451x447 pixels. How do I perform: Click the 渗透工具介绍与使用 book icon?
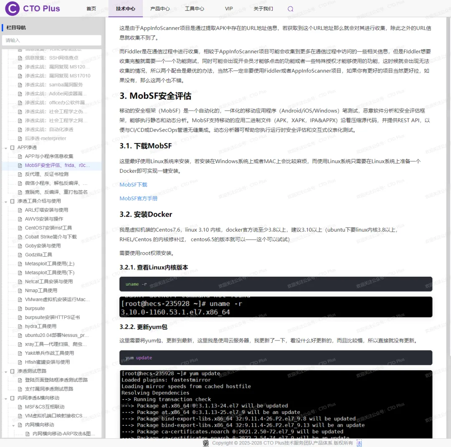click(x=13, y=201)
